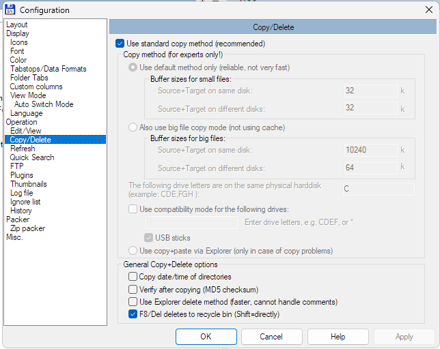This screenshot has width=440, height=349.
Task: Open Plugins configuration page
Action: pyautogui.click(x=22, y=175)
